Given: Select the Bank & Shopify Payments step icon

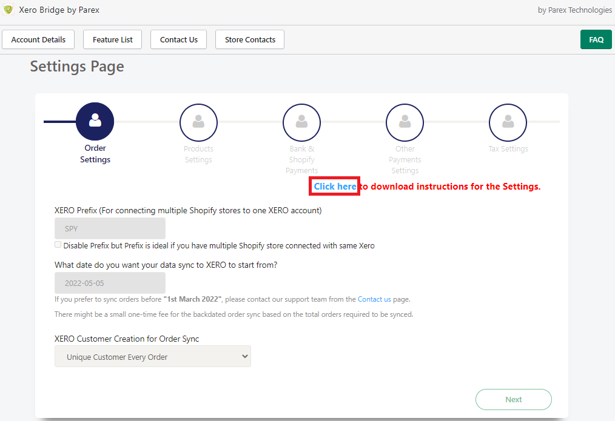Looking at the screenshot, I should 301,122.
